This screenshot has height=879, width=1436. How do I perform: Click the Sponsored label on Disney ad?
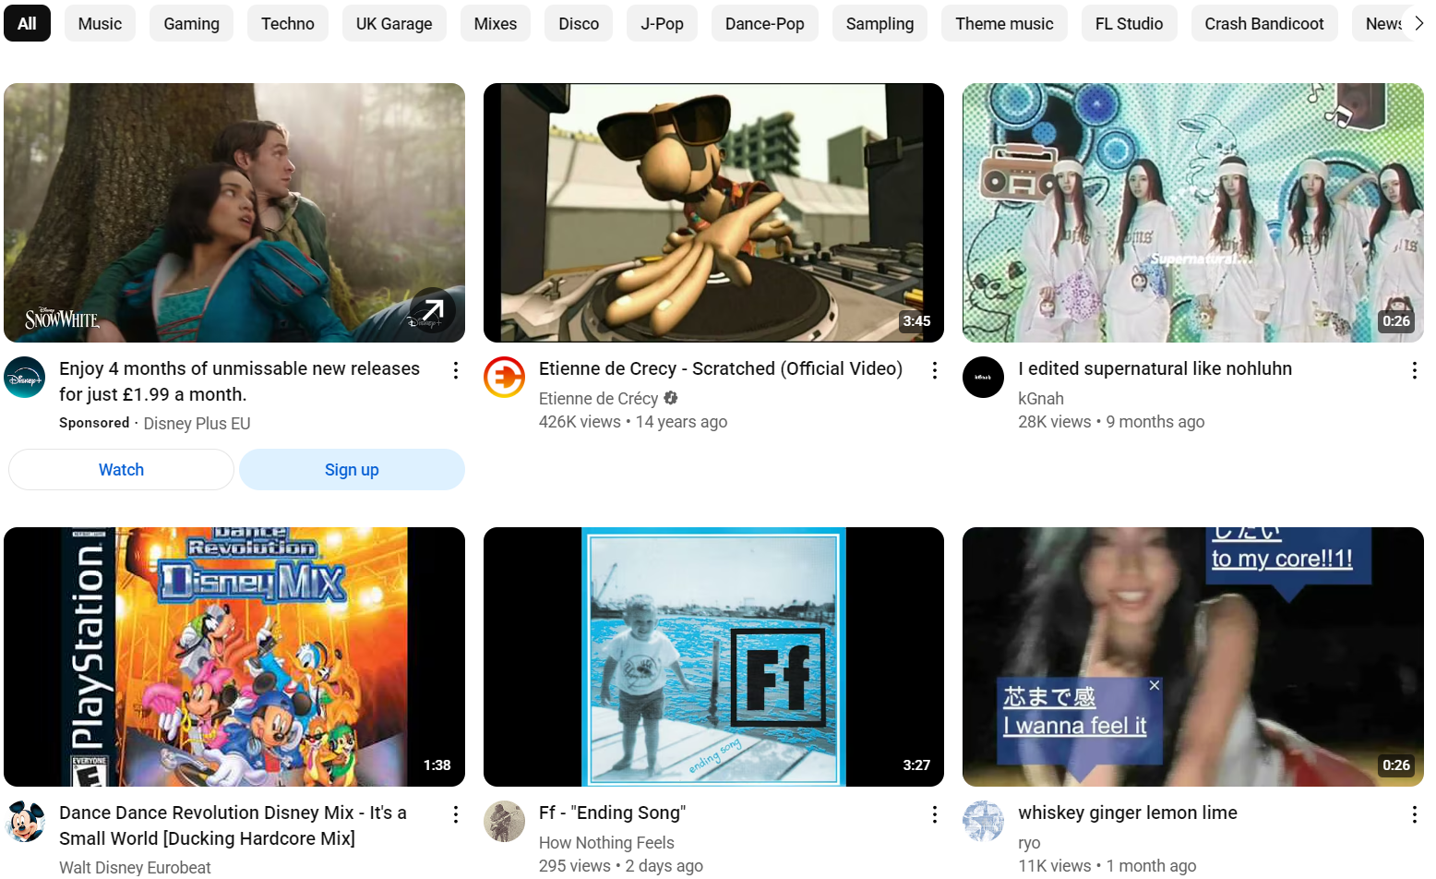point(94,422)
